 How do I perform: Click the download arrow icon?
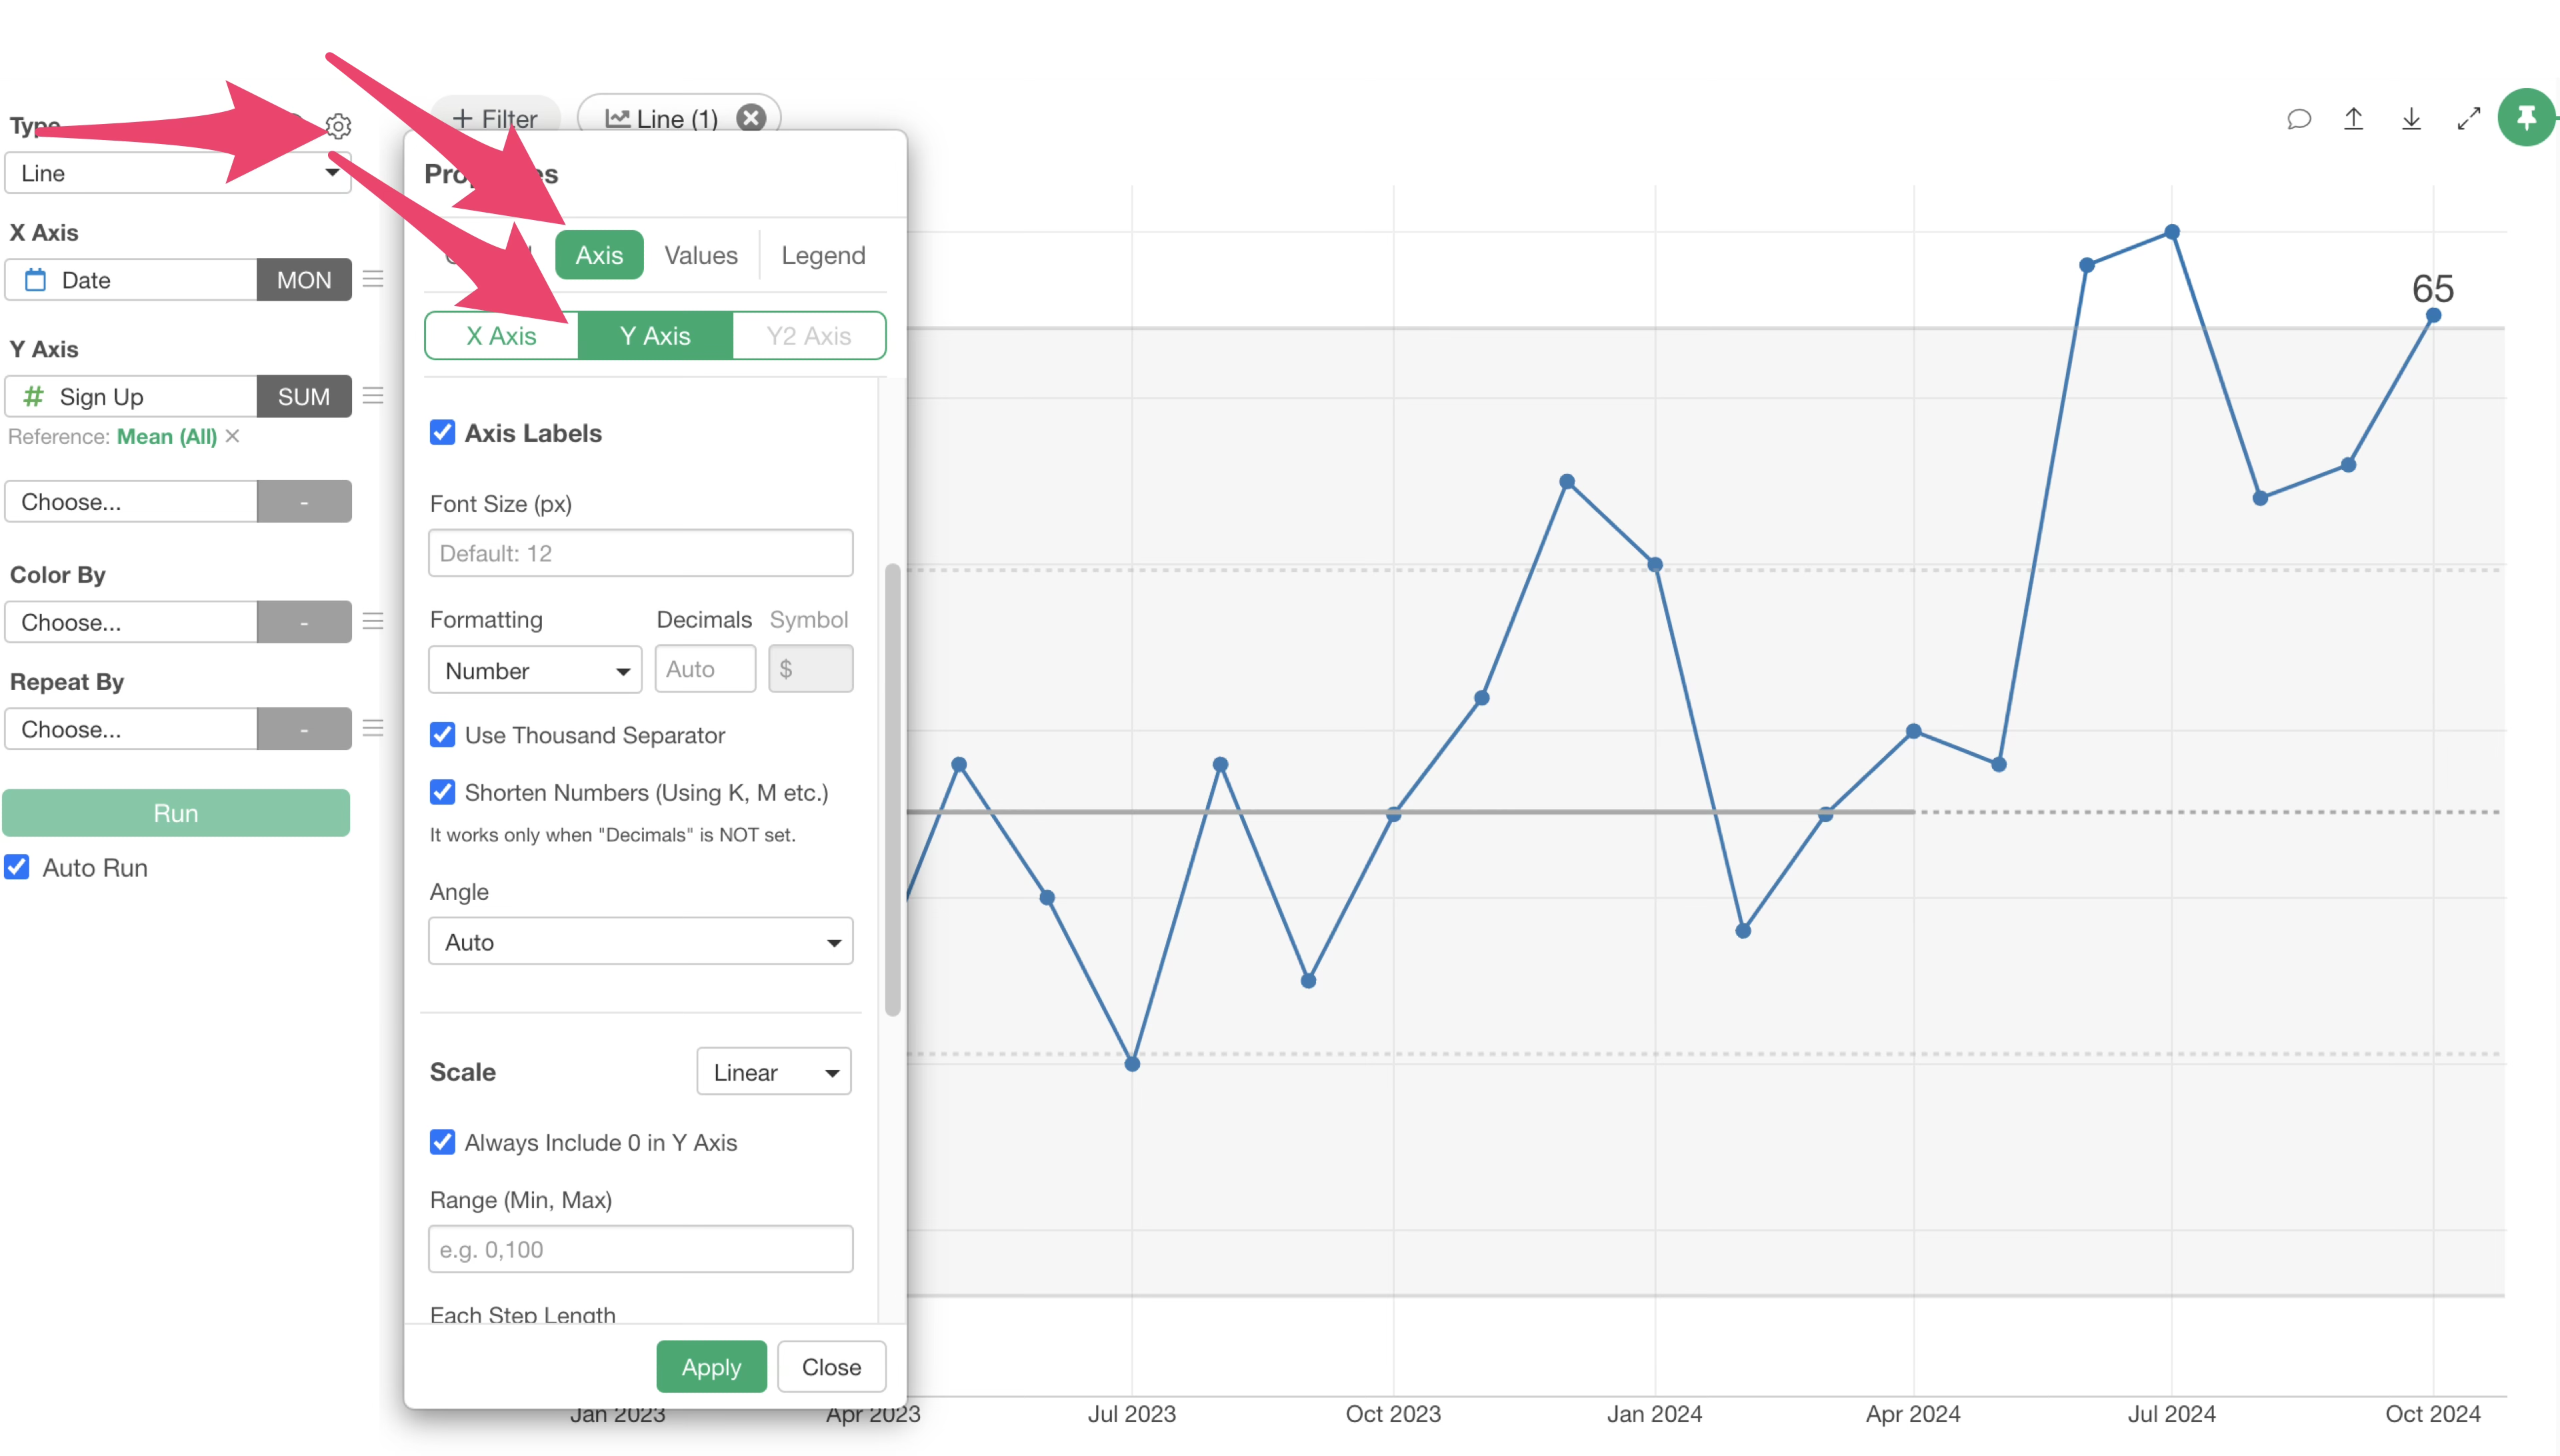(2411, 119)
